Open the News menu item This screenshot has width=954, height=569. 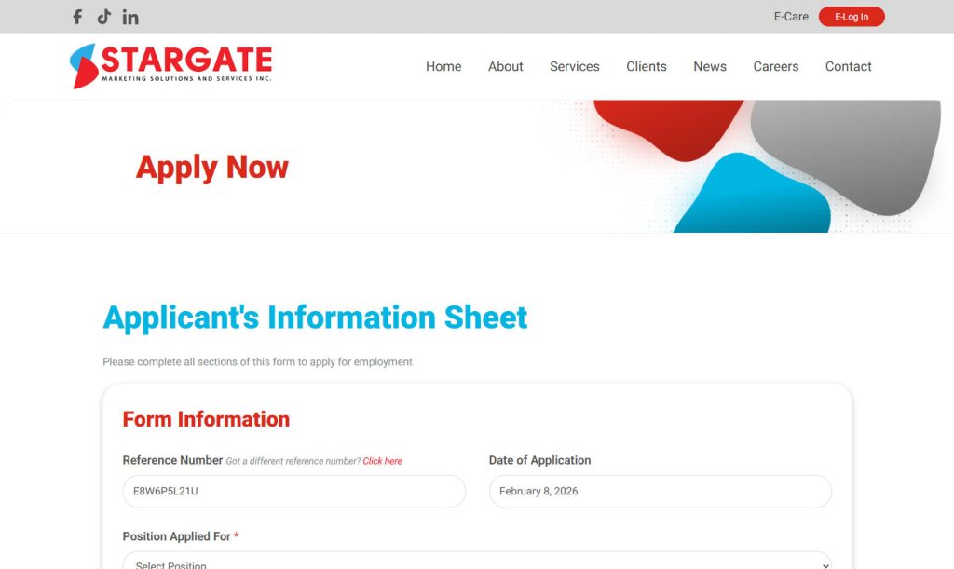coord(710,66)
